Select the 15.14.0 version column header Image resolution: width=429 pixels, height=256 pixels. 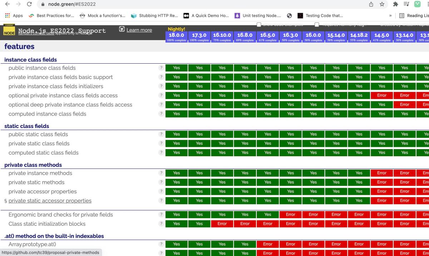pos(336,37)
